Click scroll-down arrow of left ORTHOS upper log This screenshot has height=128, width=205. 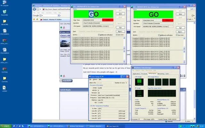(124, 48)
